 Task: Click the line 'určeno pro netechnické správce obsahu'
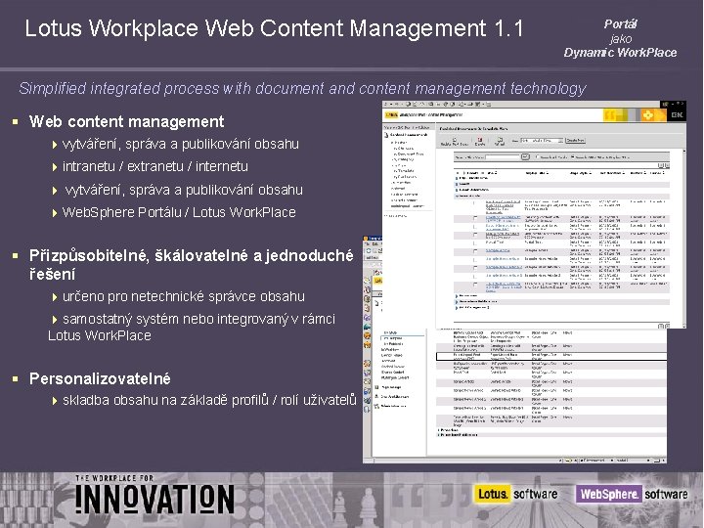click(183, 296)
